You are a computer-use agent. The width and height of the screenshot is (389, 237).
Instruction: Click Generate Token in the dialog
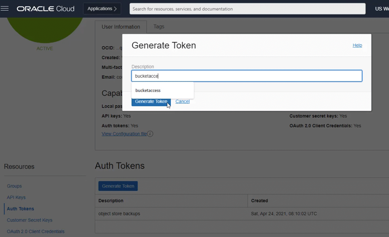[151, 101]
